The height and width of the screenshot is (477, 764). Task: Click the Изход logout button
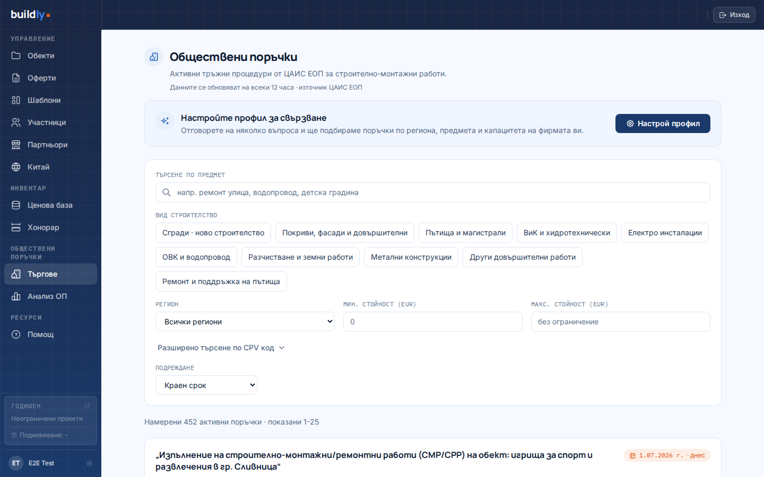click(x=734, y=15)
